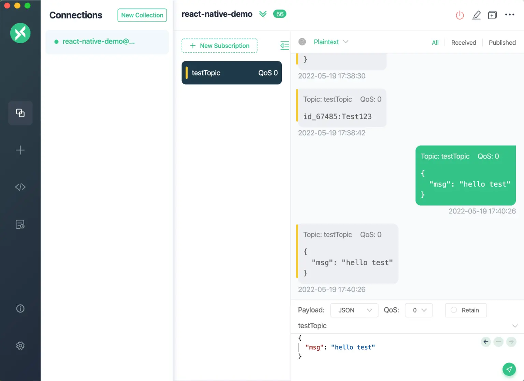Edit the connection with the pencil icon
The image size is (524, 381).
pyautogui.click(x=476, y=15)
